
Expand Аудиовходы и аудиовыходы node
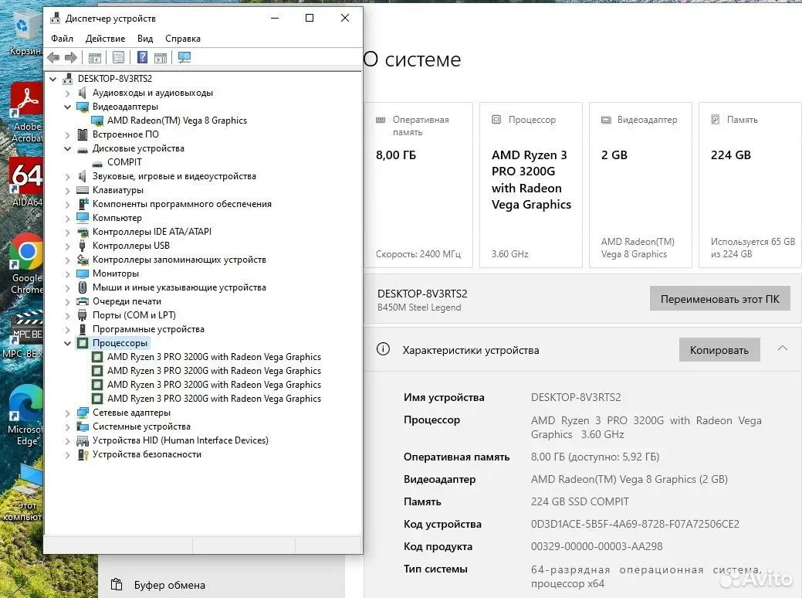[x=67, y=93]
